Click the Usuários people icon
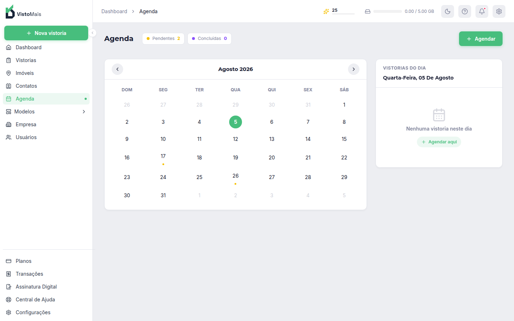 pyautogui.click(x=9, y=137)
